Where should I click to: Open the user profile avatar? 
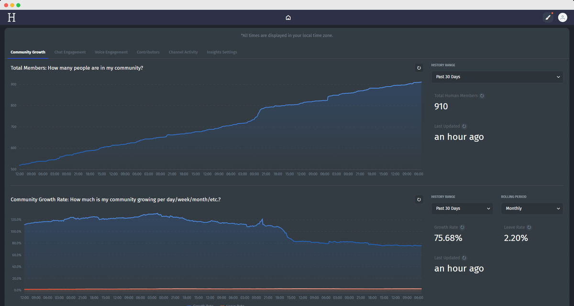click(563, 18)
